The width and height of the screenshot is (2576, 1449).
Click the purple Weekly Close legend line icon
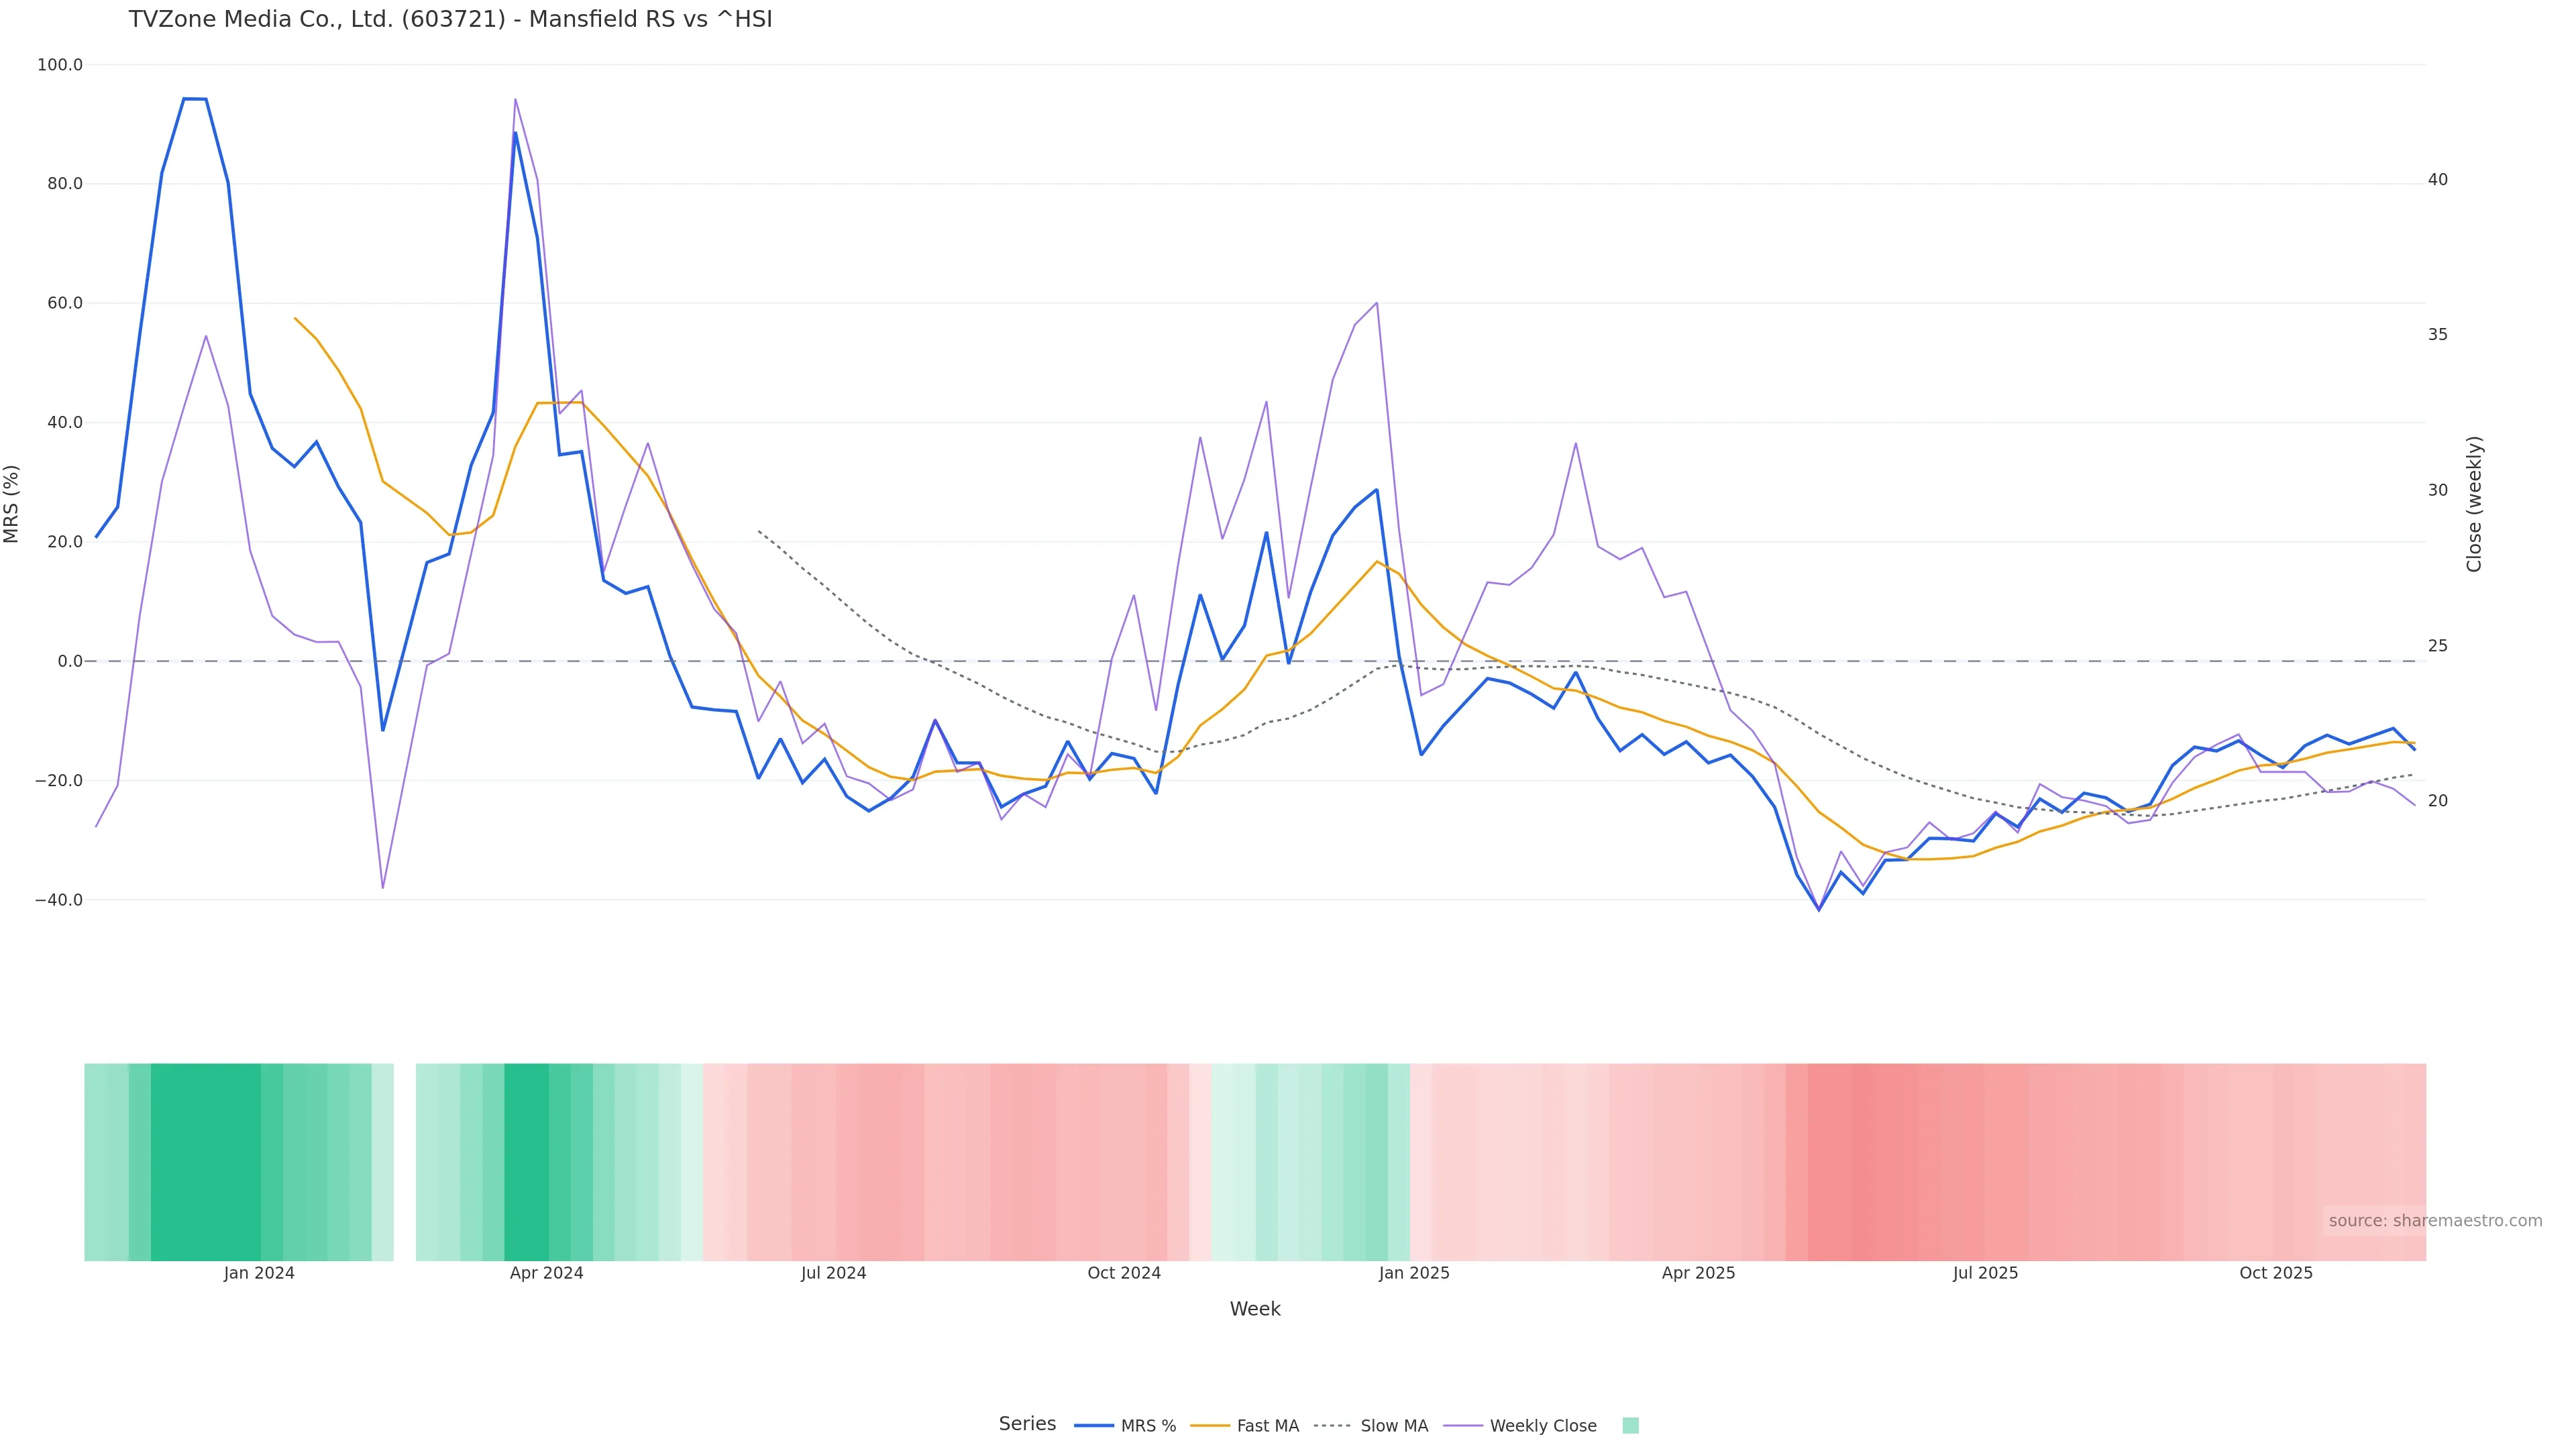(x=1463, y=1426)
